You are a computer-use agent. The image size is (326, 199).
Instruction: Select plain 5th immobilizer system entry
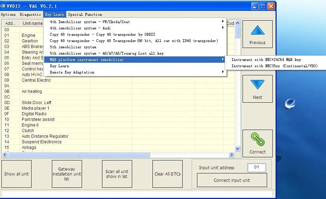(x=135, y=47)
